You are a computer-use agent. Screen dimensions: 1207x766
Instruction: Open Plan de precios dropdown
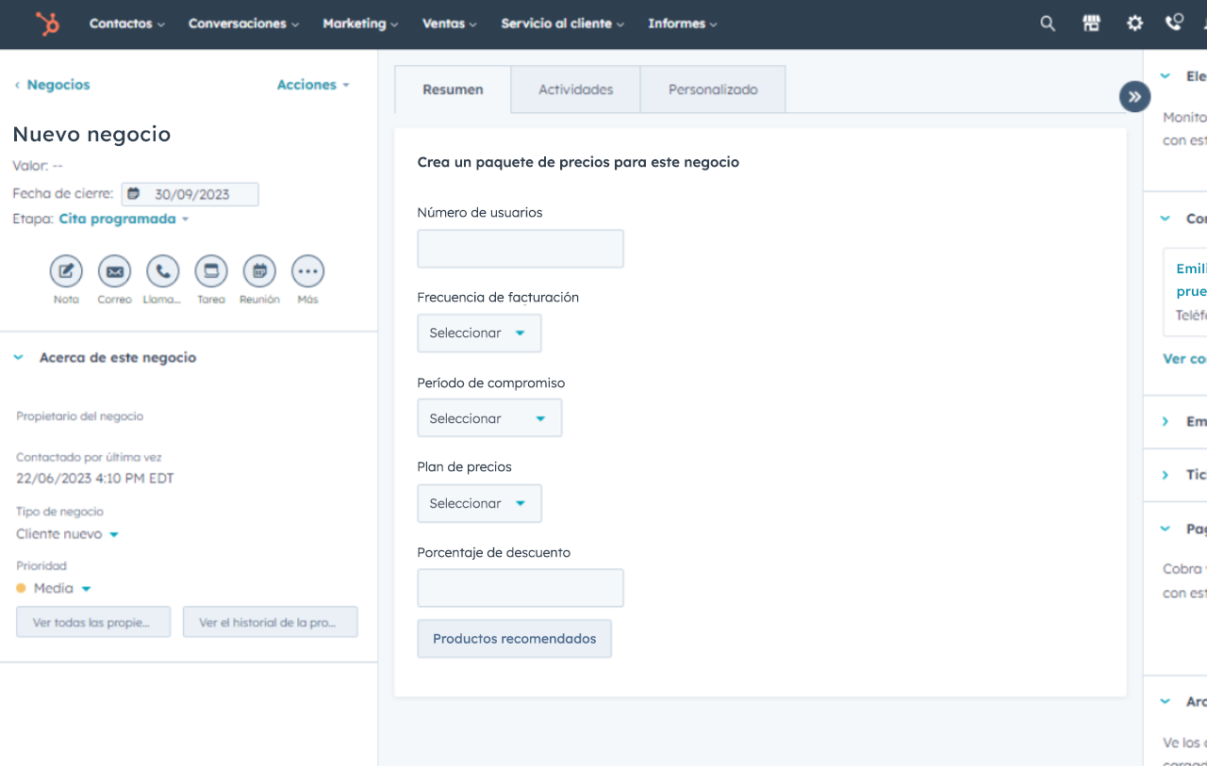tap(479, 504)
